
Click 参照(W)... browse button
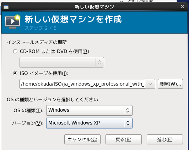click(170, 84)
